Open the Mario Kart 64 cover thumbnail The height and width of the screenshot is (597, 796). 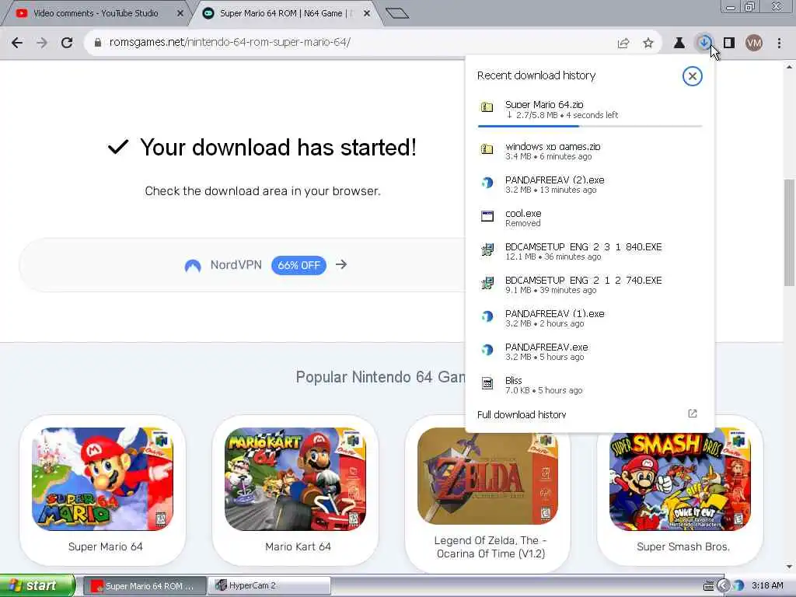click(295, 479)
